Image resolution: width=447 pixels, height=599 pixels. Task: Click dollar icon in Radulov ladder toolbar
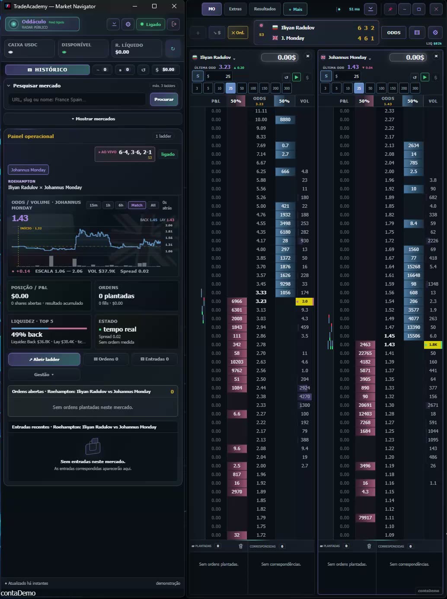click(x=307, y=77)
